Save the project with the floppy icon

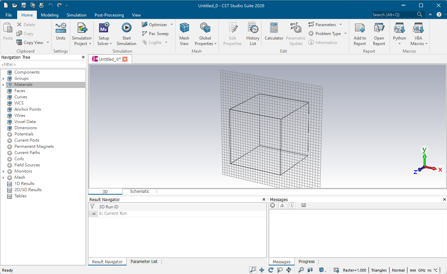(x=24, y=5)
